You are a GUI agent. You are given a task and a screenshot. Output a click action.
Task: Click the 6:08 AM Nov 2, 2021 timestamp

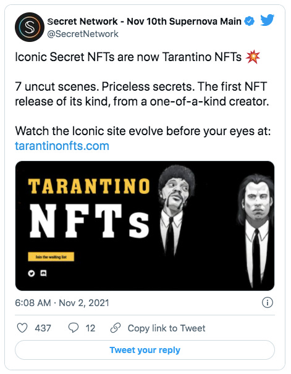(x=62, y=303)
